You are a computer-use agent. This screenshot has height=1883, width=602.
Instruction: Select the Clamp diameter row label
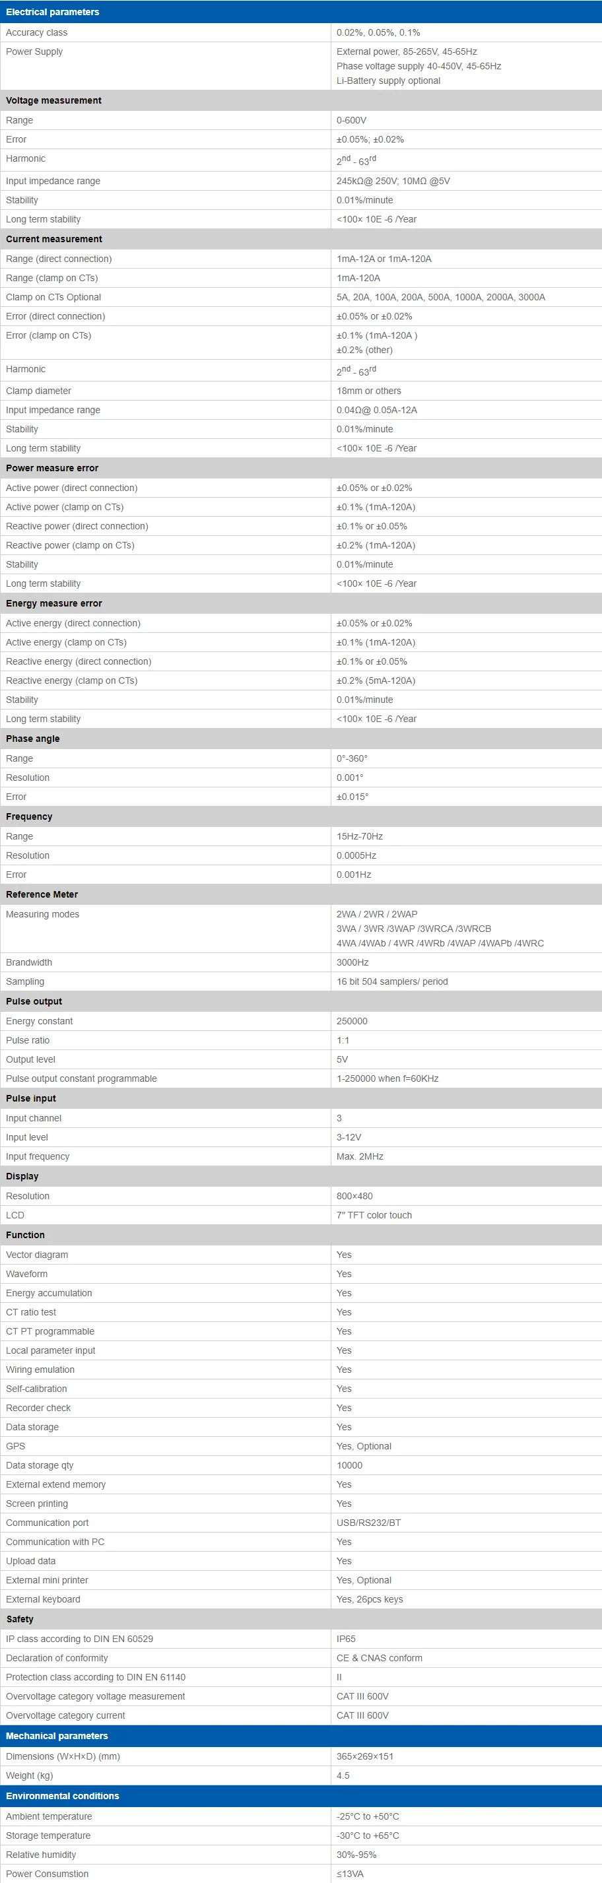(x=38, y=391)
